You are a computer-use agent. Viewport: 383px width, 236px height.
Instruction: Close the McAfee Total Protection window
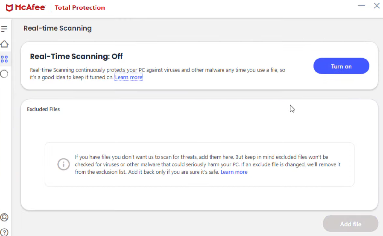[x=376, y=6]
